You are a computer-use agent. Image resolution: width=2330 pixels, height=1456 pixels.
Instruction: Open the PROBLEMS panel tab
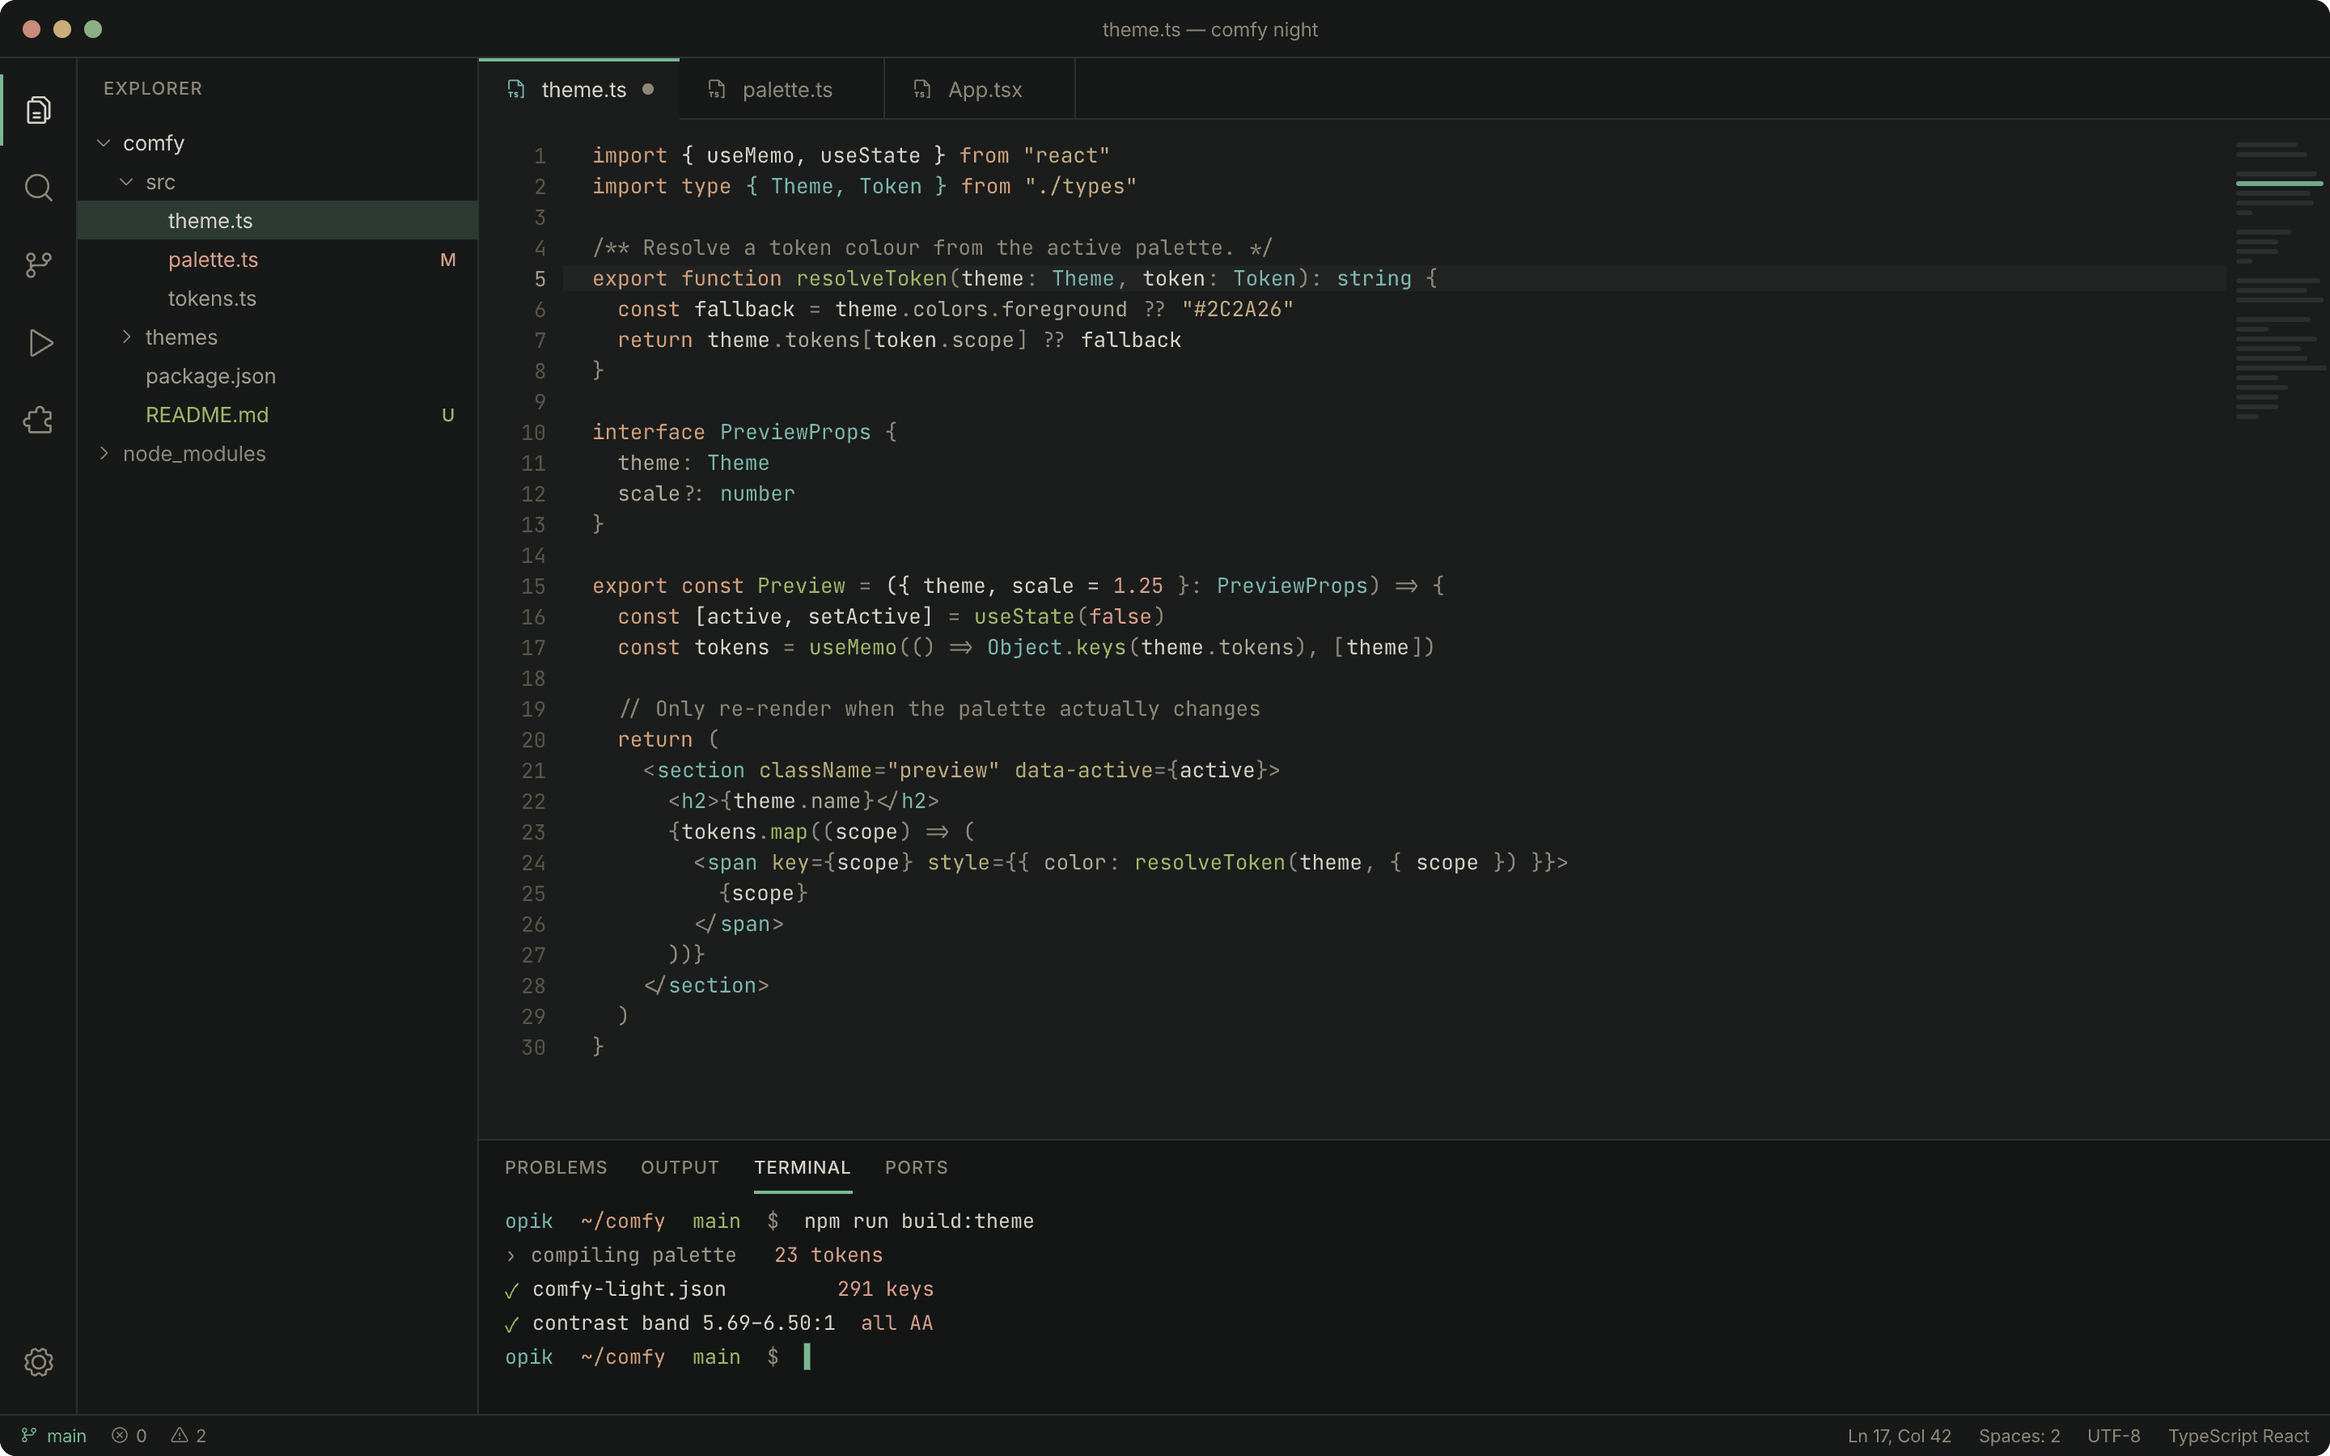pos(556,1167)
